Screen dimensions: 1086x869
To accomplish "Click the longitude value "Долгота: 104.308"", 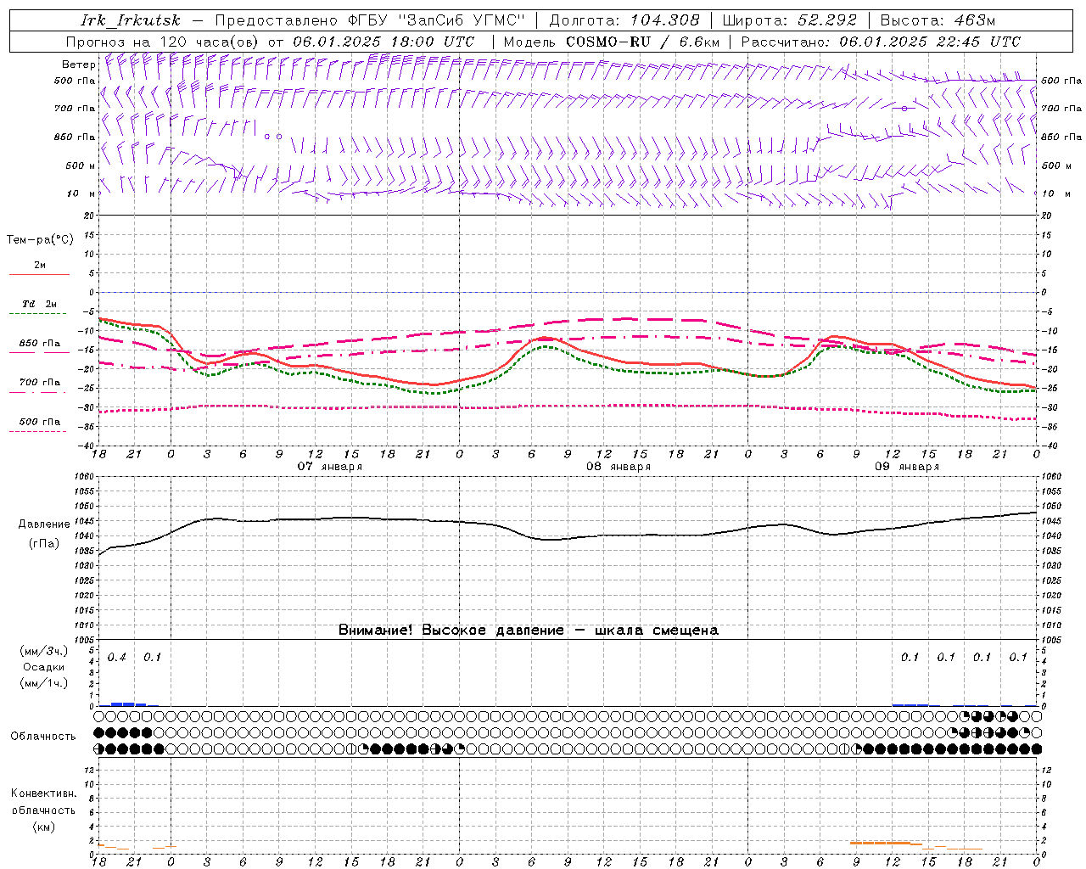I will tap(624, 20).
